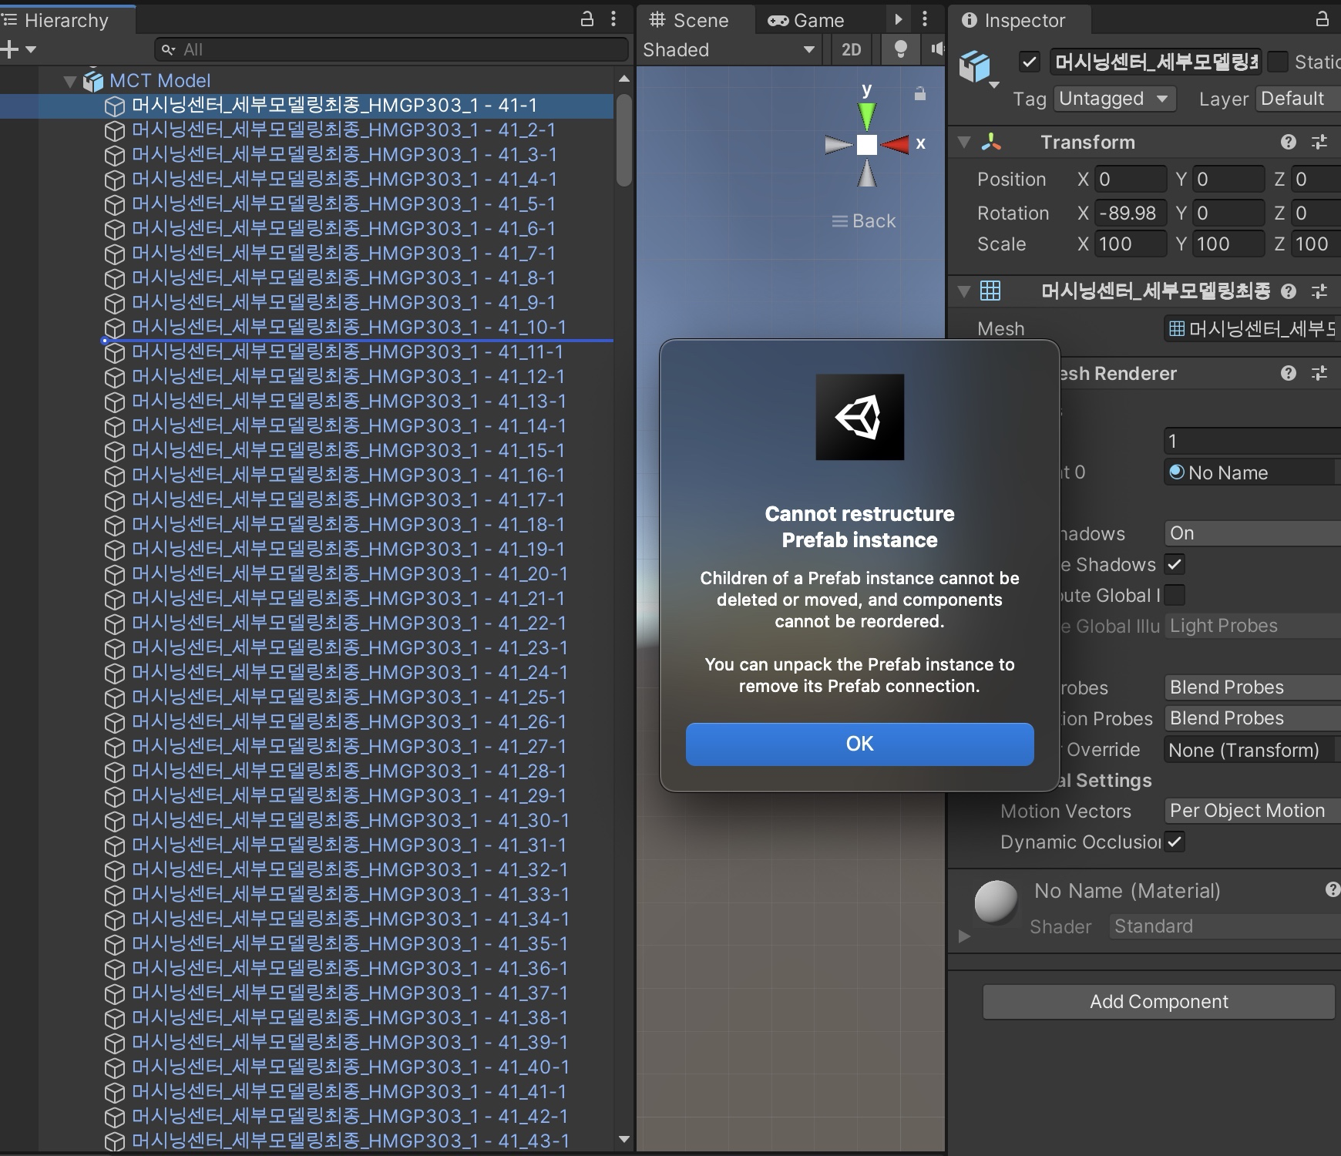Open Scene view more options menu

tap(925, 19)
